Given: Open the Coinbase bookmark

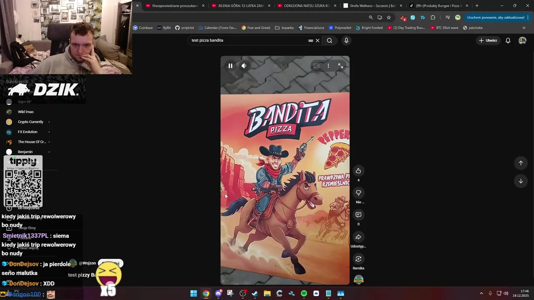Looking at the screenshot, I should pyautogui.click(x=143, y=28).
